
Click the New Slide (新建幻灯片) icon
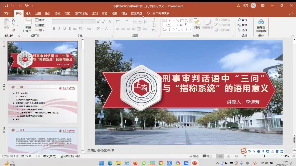28,22
